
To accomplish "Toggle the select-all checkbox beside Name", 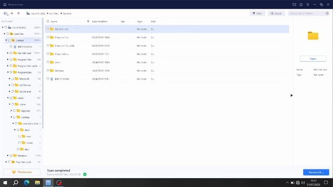I will coord(48,21).
